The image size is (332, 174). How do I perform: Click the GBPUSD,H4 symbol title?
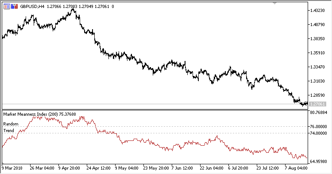click(x=32, y=7)
